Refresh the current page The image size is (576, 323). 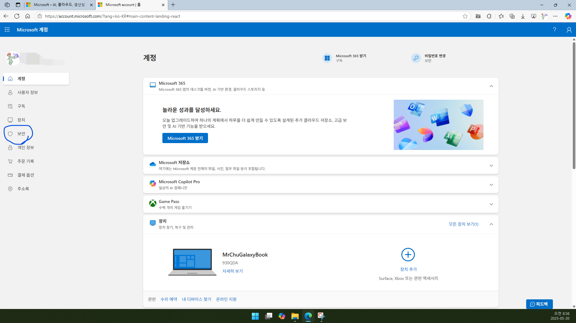[17, 16]
